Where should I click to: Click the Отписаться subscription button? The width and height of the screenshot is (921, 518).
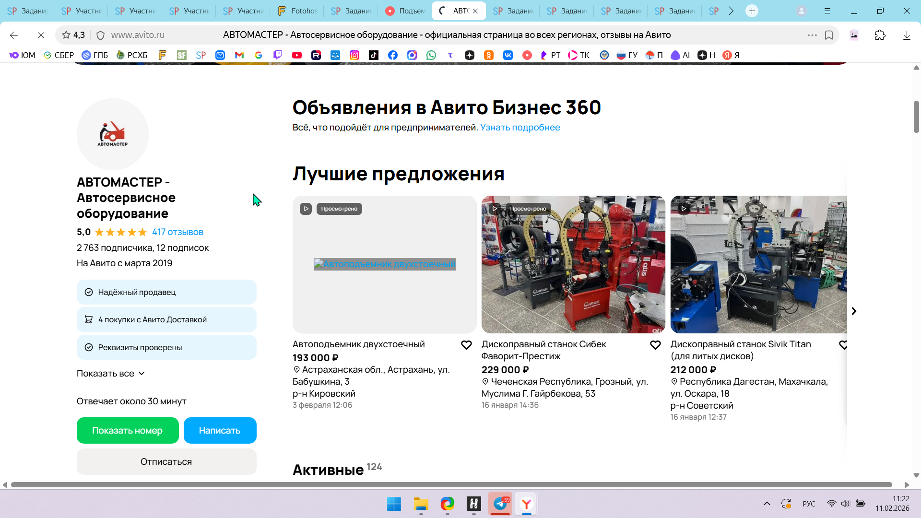pos(166,461)
